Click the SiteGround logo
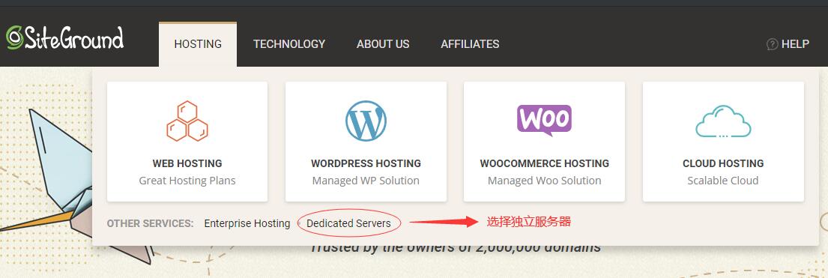 (x=65, y=38)
